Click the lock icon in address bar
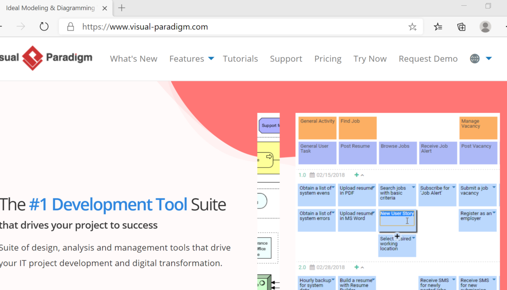This screenshot has height=290, width=507. 70,27
